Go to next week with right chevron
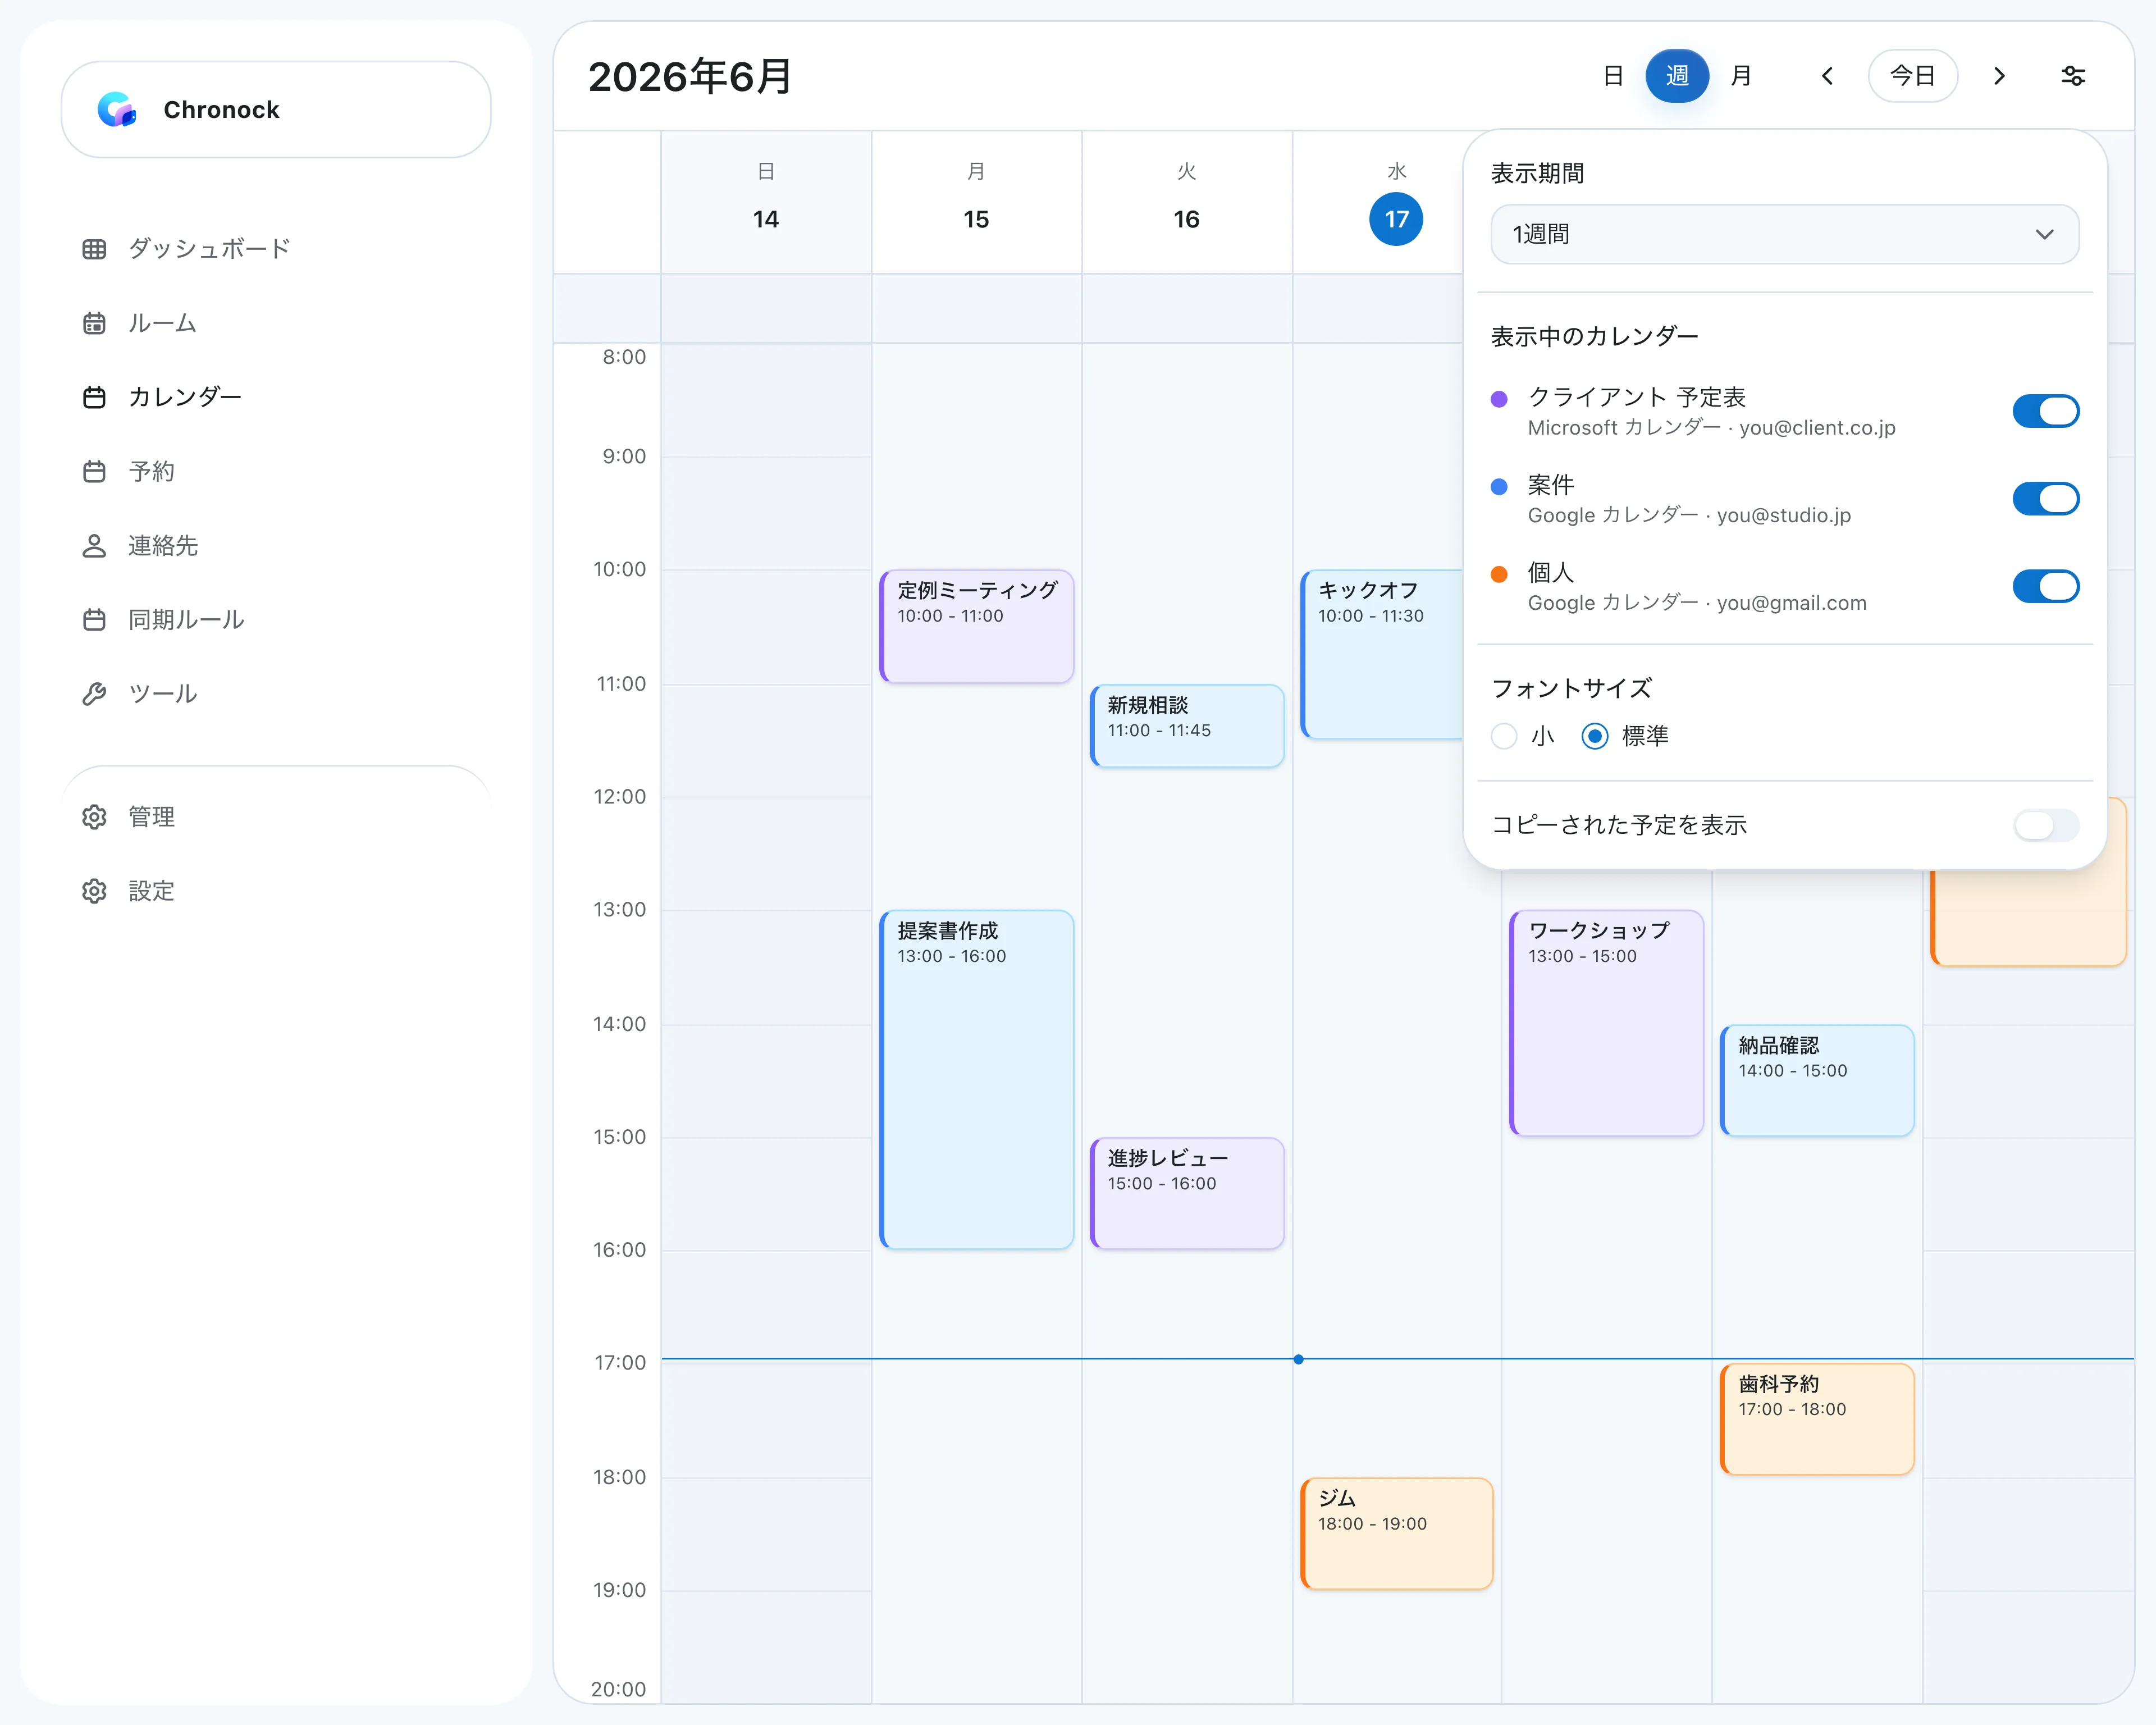 click(1999, 76)
